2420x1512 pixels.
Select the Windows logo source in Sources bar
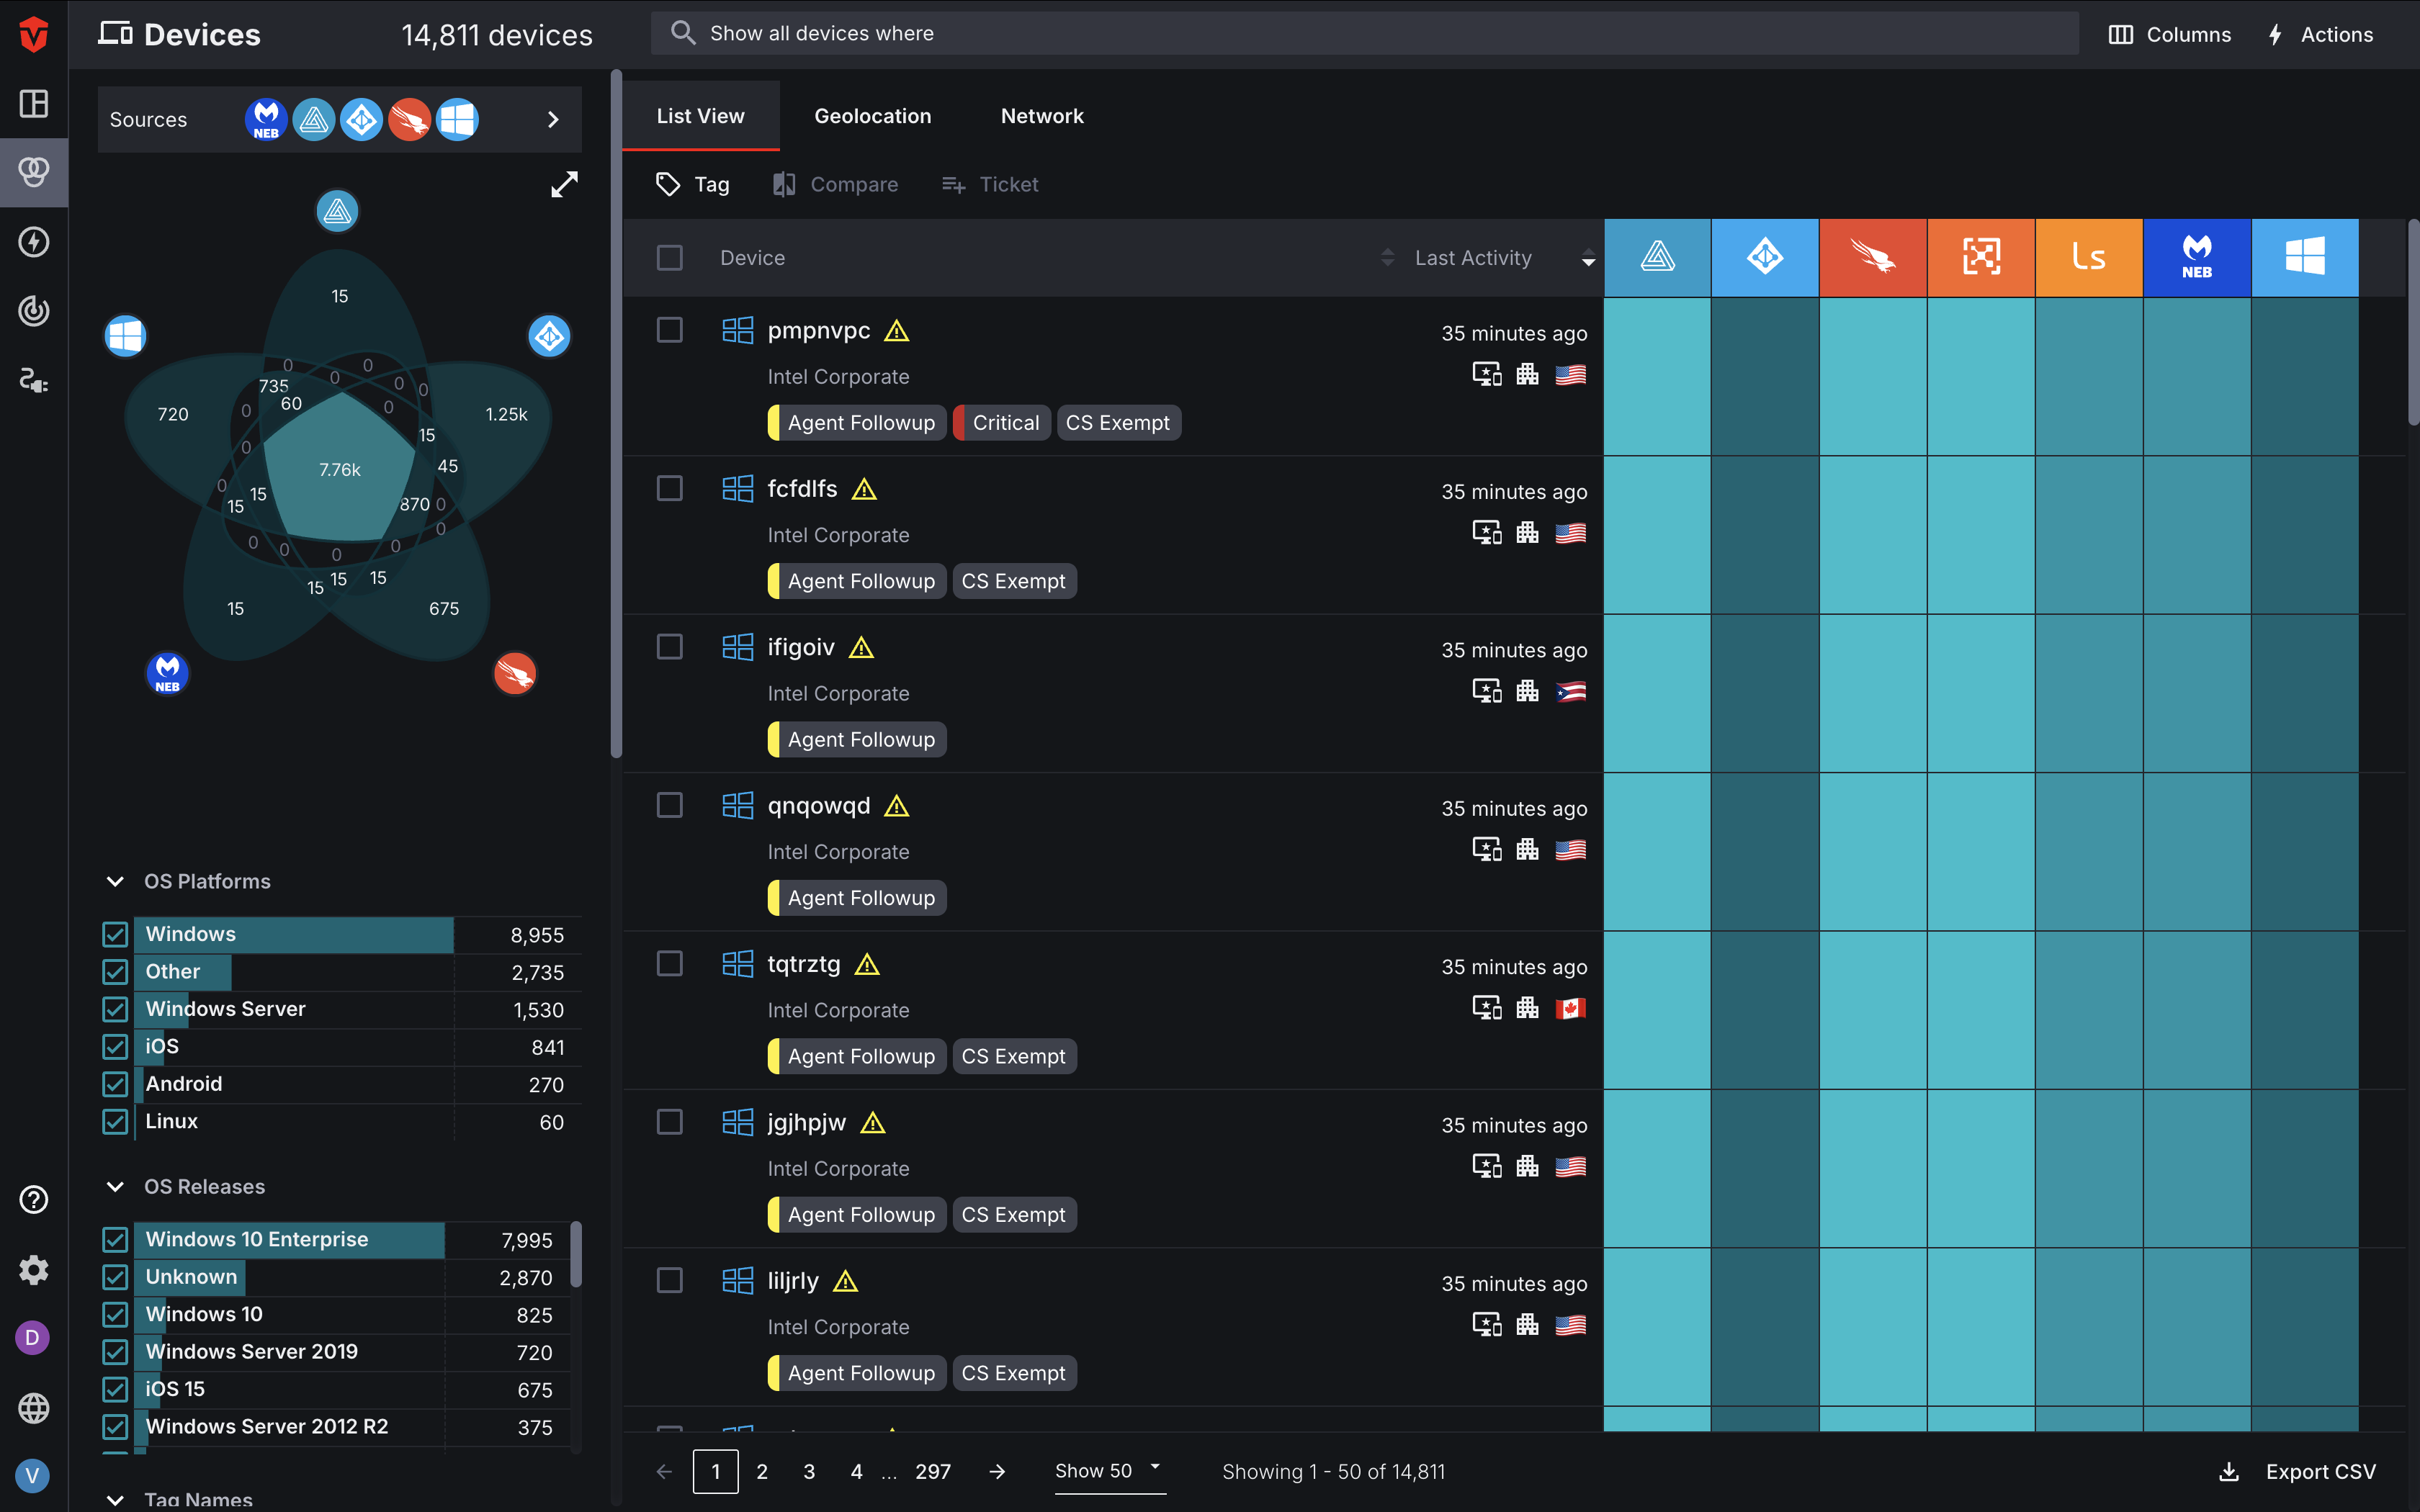coord(458,120)
